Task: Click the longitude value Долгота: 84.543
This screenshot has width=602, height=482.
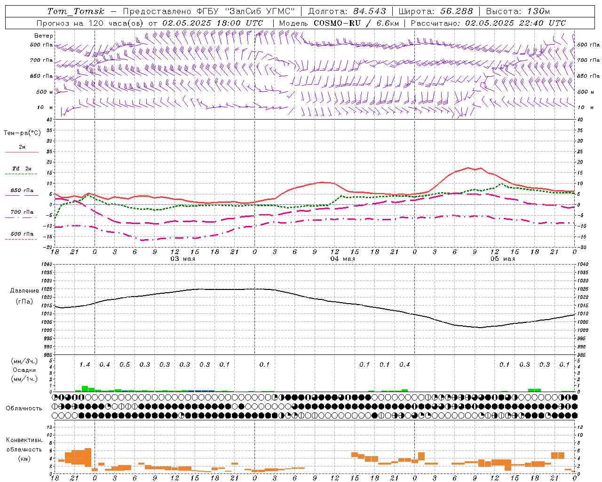Action: coord(347,11)
